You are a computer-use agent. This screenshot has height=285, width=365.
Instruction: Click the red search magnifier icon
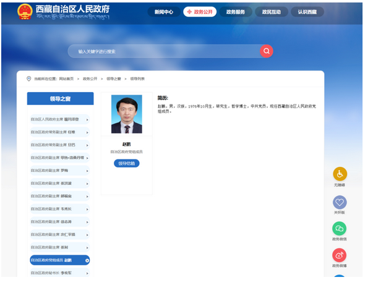coord(266,51)
